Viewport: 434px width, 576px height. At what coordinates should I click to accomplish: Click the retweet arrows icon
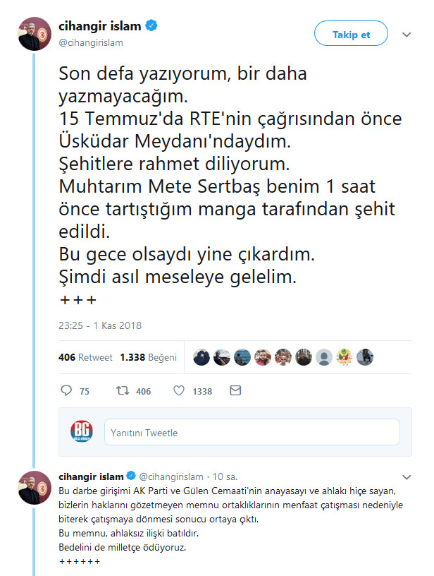pyautogui.click(x=121, y=390)
